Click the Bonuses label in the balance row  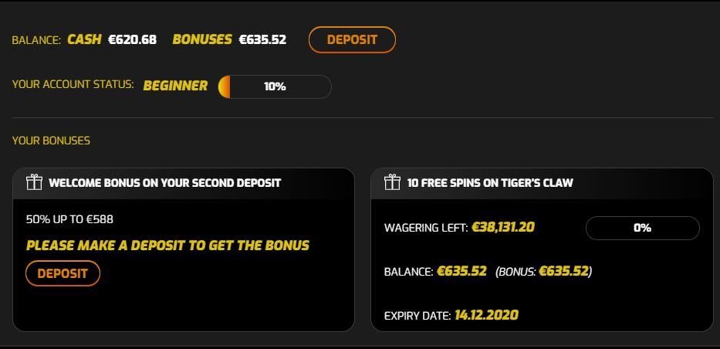[202, 39]
